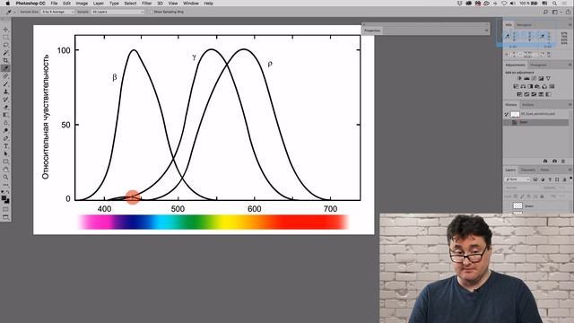Screen dimensions: 574x323
Task: Open the Filter menu
Action: tap(147, 4)
